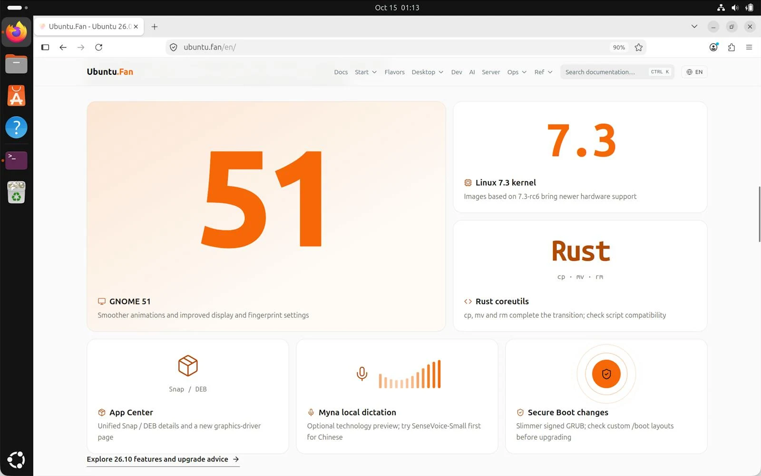Open the Ubuntu App Center dock icon

pos(17,96)
